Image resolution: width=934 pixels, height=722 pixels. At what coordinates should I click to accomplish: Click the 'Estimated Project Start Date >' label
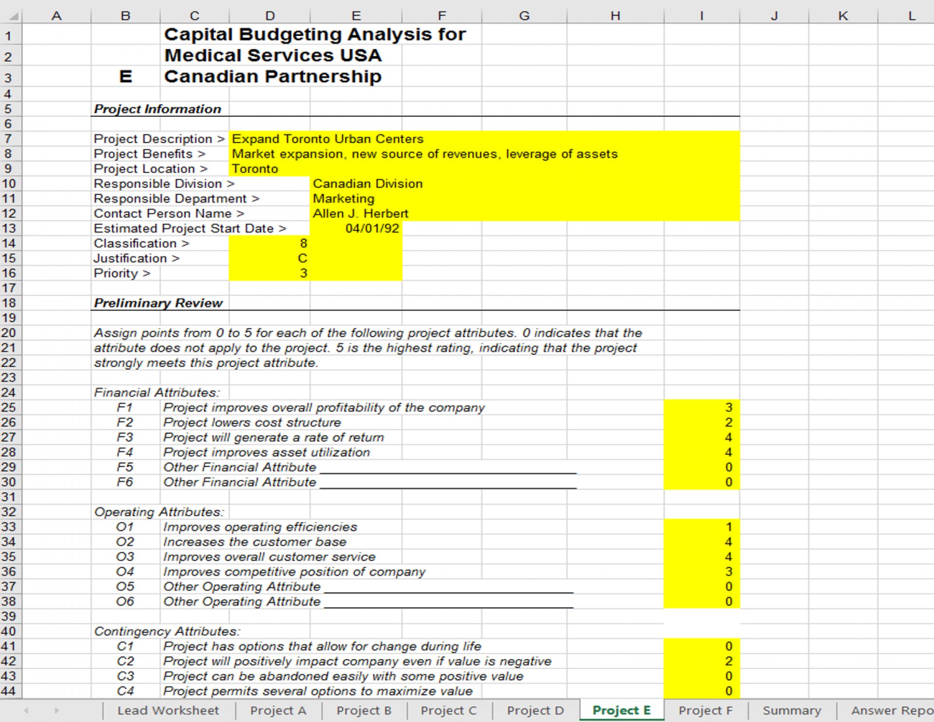tap(190, 229)
